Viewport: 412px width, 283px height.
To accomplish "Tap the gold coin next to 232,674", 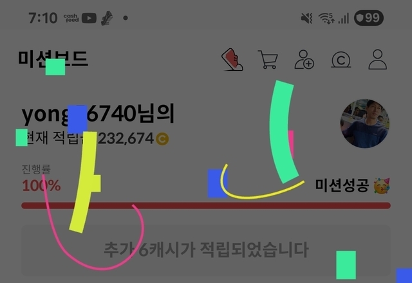I will (162, 139).
